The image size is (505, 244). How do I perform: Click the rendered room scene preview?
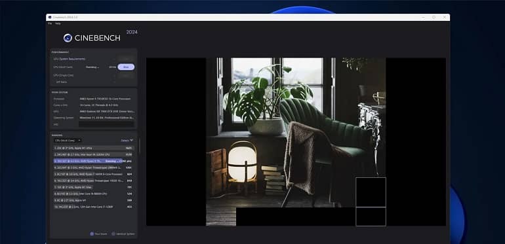(x=296, y=141)
